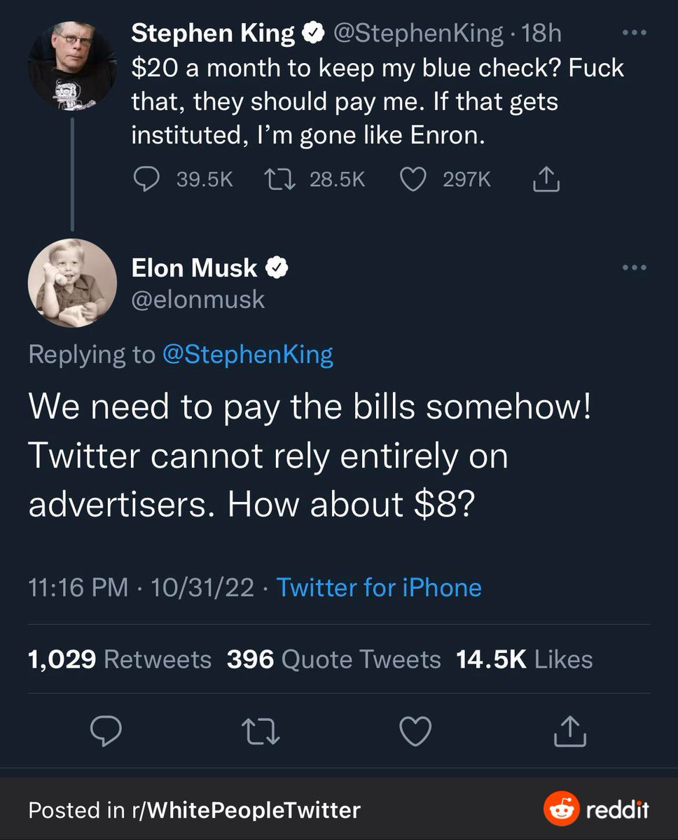
Task: View the 1,029 Retweets list
Action: click(120, 659)
